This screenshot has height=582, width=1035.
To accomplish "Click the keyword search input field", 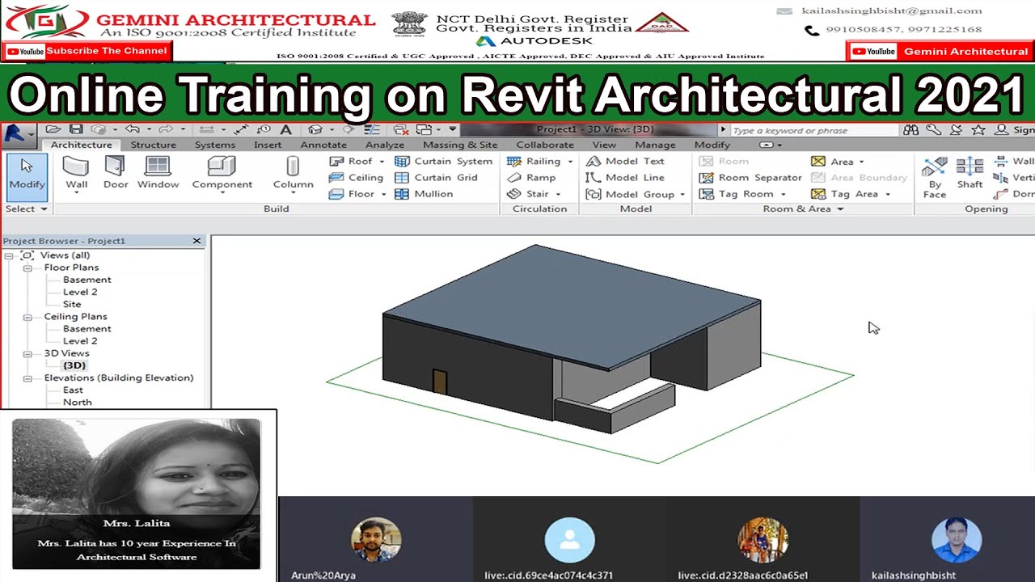I will click(813, 130).
